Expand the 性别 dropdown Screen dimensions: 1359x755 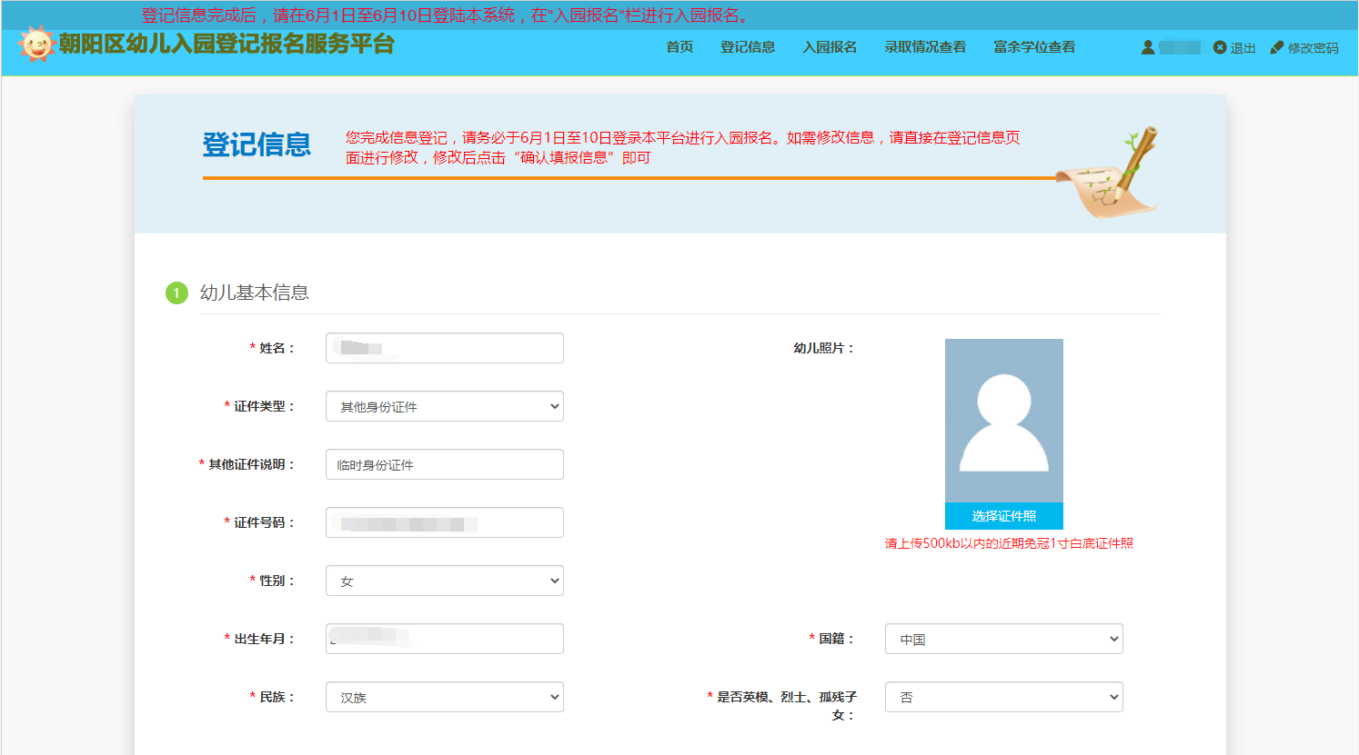pos(445,581)
